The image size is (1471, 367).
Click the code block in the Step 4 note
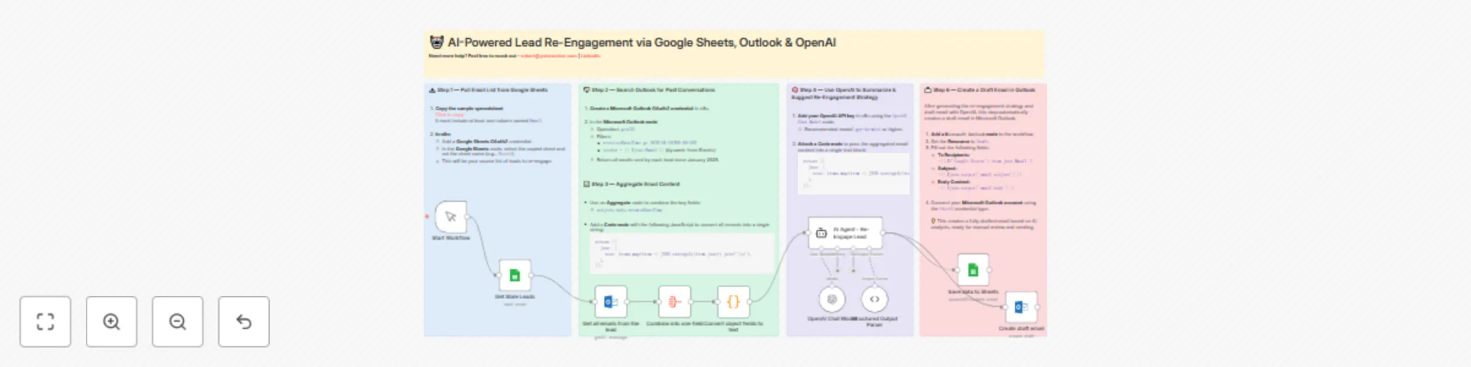click(853, 173)
